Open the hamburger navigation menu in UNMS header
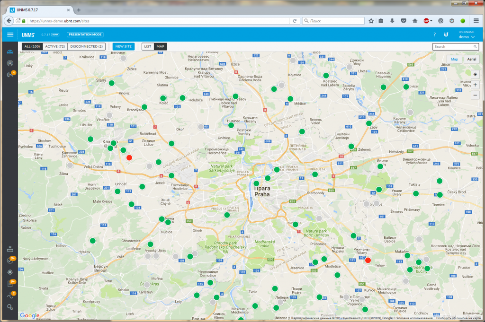 (10, 35)
